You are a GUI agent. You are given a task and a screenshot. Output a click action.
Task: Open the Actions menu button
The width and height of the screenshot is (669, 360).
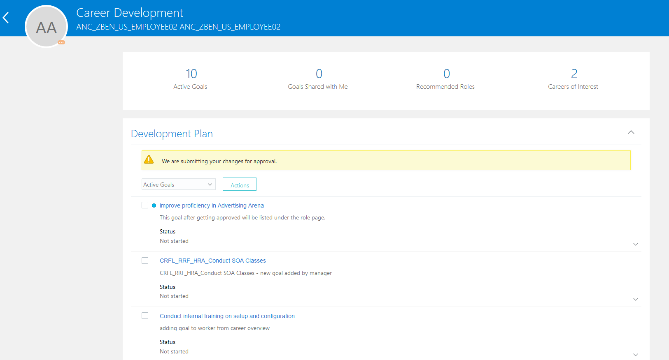(240, 185)
